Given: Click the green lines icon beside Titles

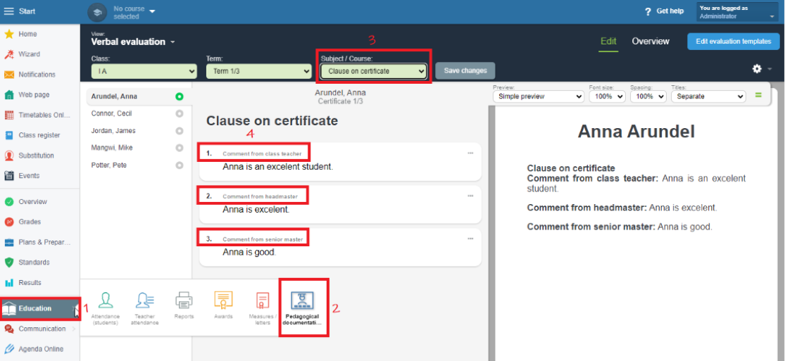Looking at the screenshot, I should point(758,95).
